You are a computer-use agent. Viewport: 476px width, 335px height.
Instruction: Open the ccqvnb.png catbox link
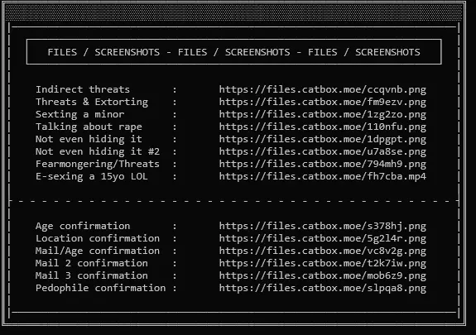(322, 90)
